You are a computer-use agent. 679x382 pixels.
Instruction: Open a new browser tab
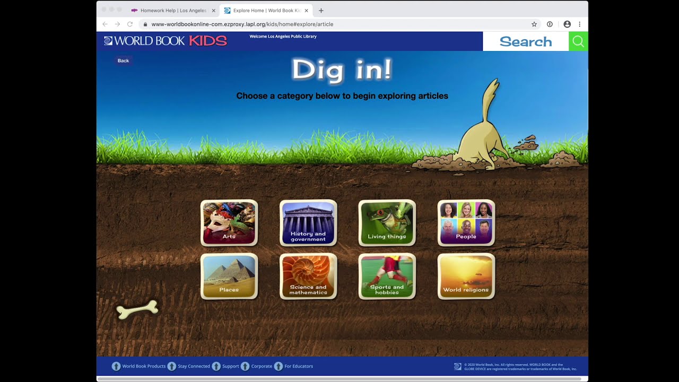[321, 11]
